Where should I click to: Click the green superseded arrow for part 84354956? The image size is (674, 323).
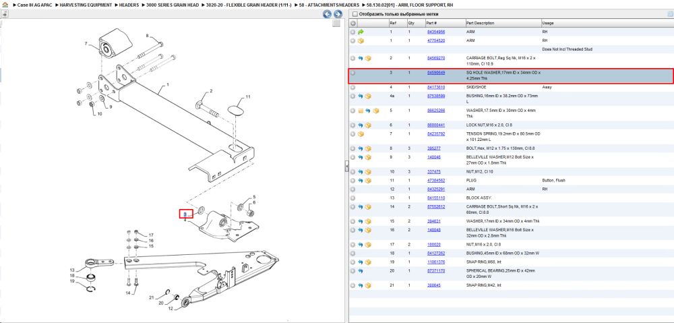361,32
